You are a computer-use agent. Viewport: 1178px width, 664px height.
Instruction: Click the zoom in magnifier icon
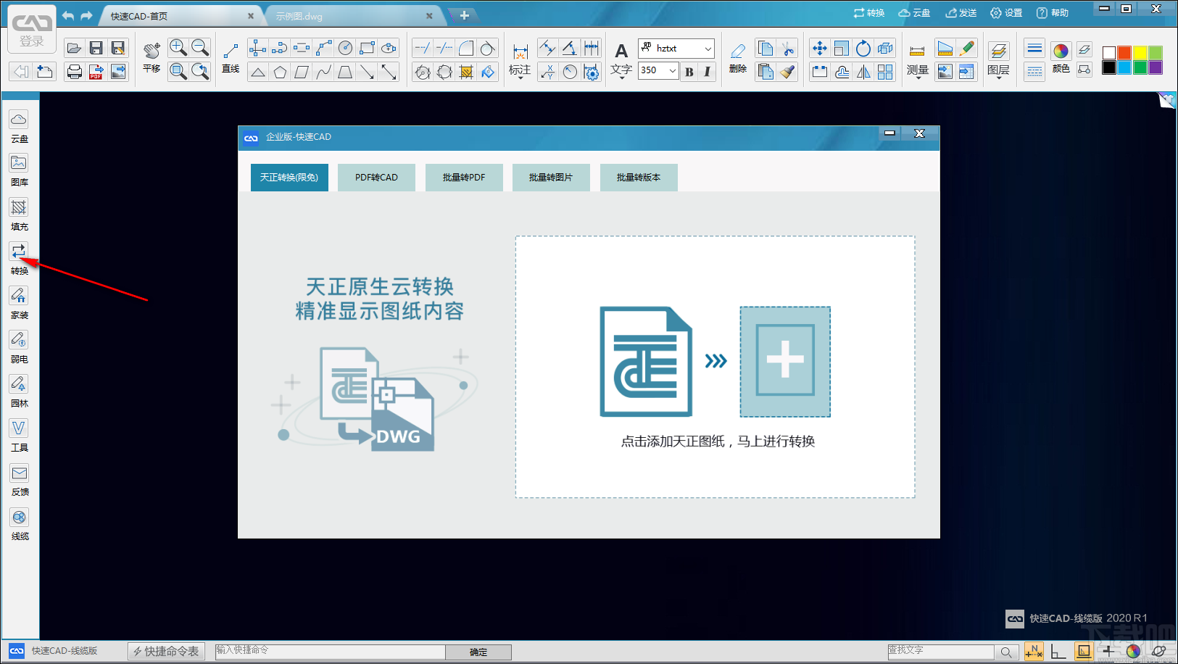coord(178,48)
